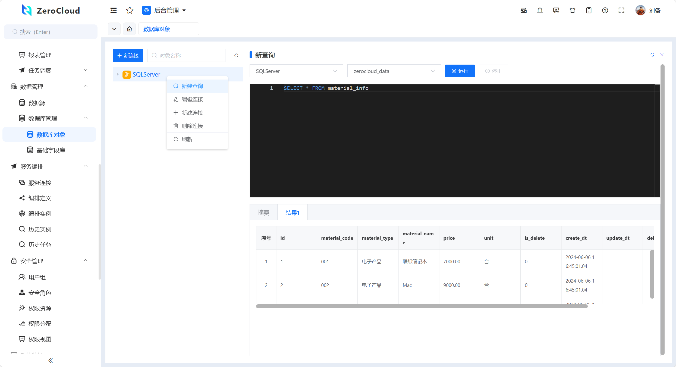Open the theme shirt icon
The width and height of the screenshot is (676, 367).
[x=572, y=10]
